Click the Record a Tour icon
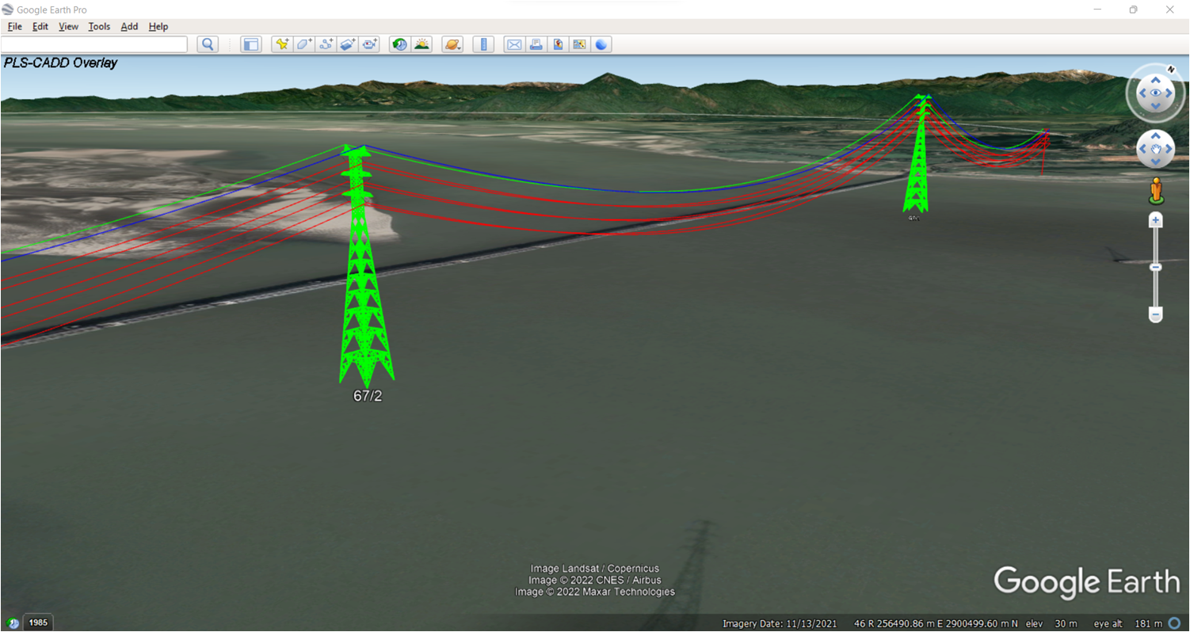This screenshot has height=632, width=1190. (x=370, y=44)
